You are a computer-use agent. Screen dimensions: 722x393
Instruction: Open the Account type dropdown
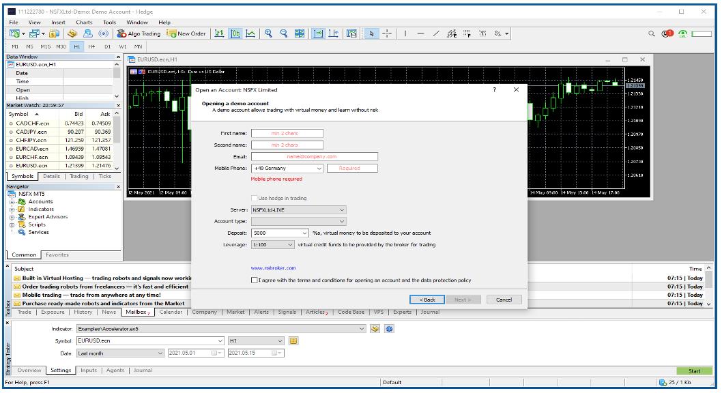coord(299,221)
